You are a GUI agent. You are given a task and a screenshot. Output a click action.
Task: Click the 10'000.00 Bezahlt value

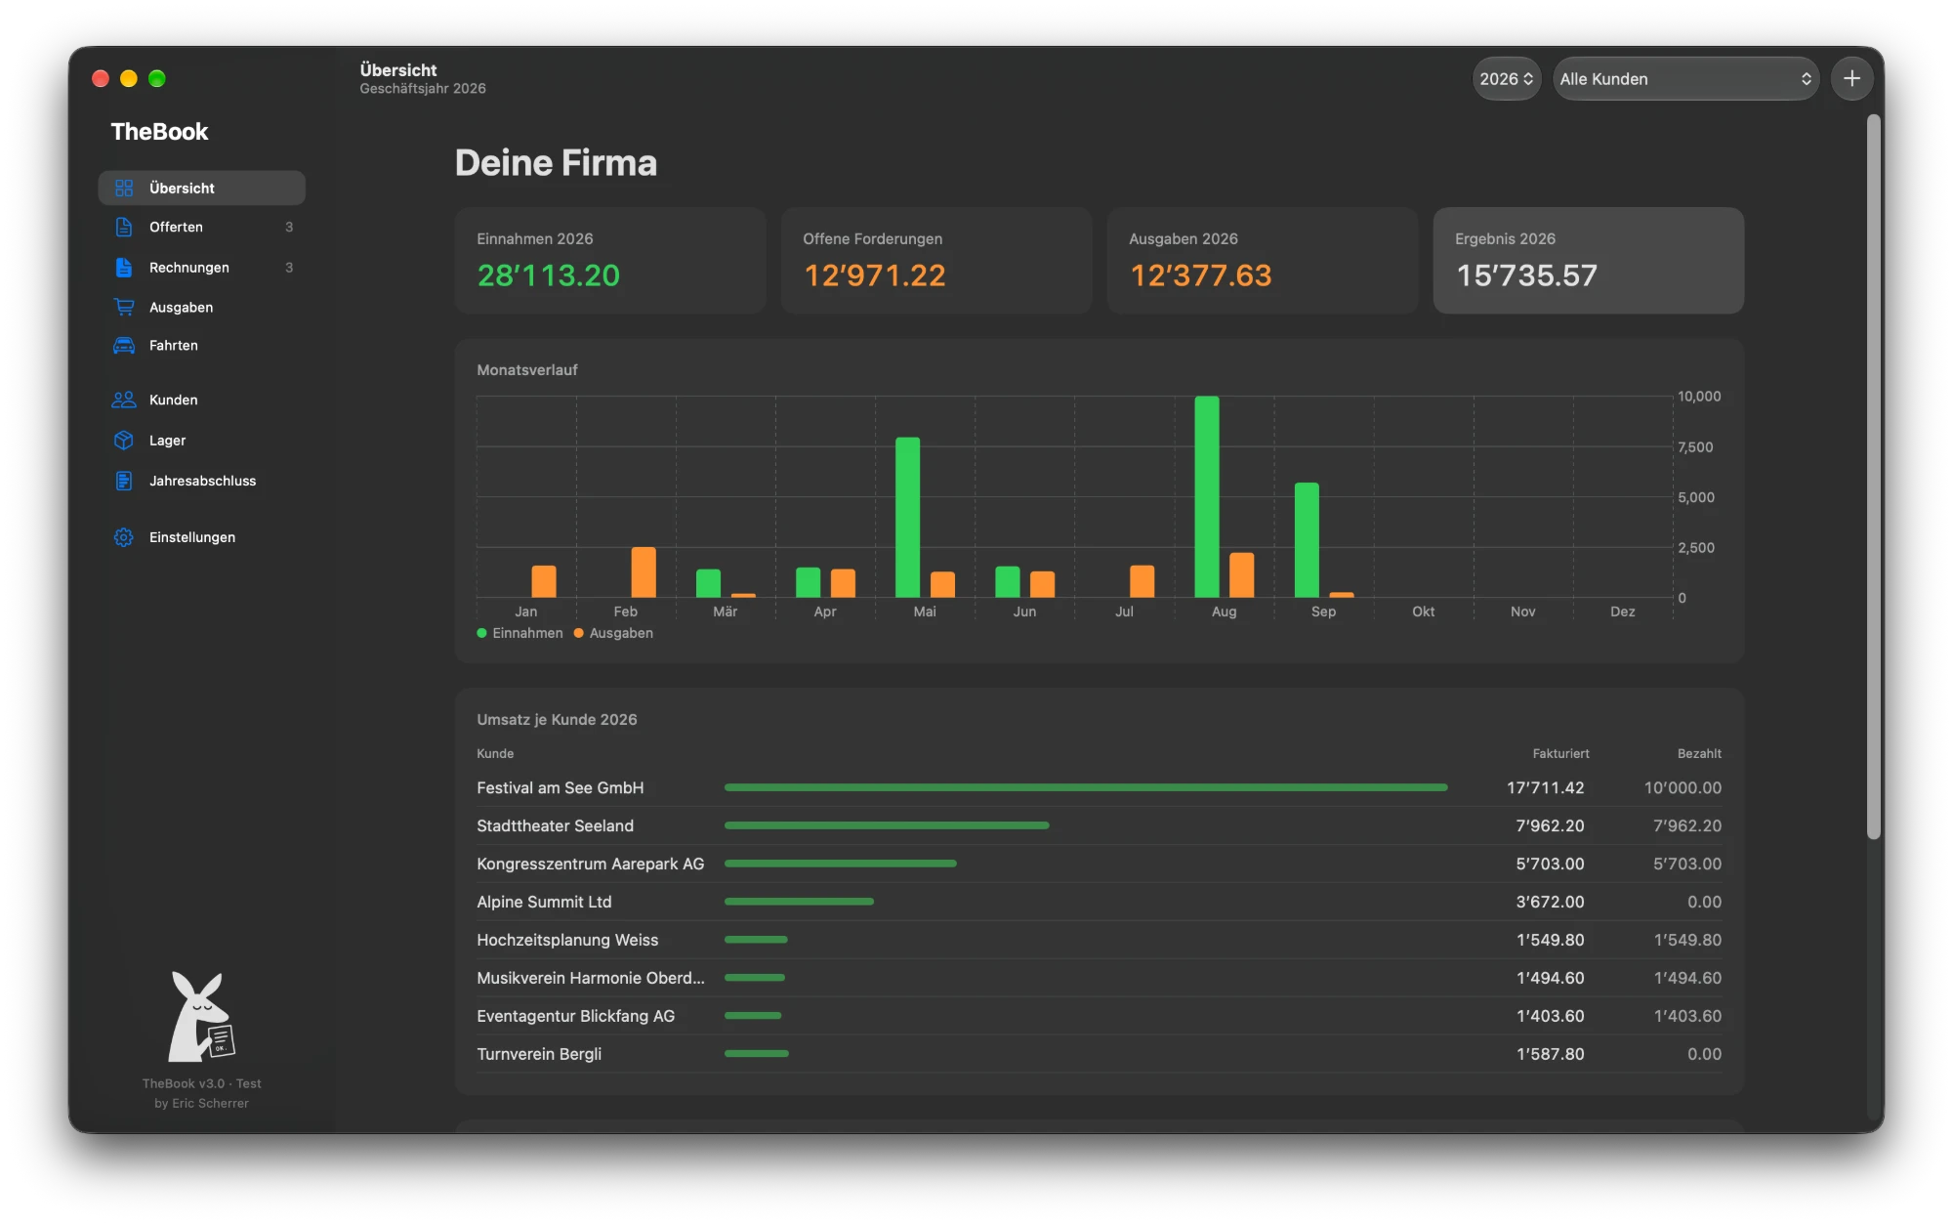coord(1683,787)
